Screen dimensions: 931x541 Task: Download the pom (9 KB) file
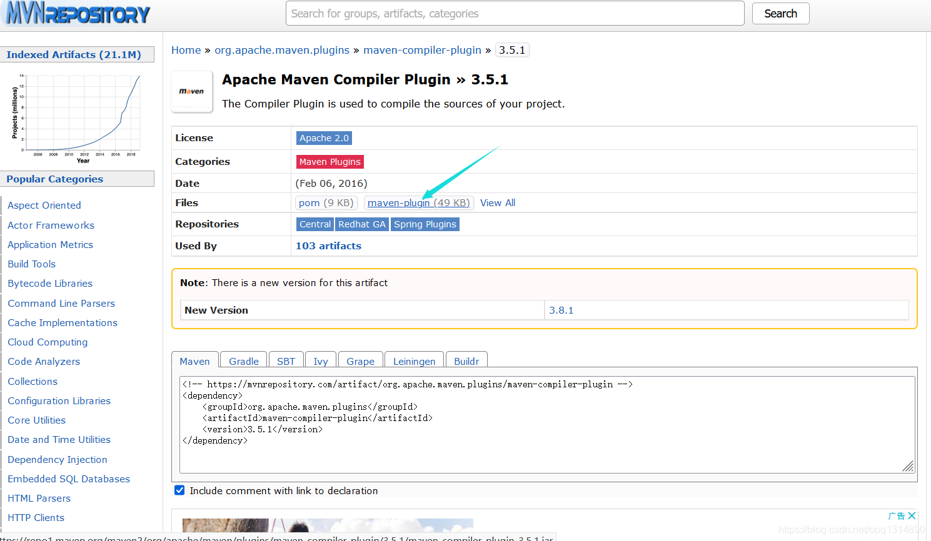(326, 202)
